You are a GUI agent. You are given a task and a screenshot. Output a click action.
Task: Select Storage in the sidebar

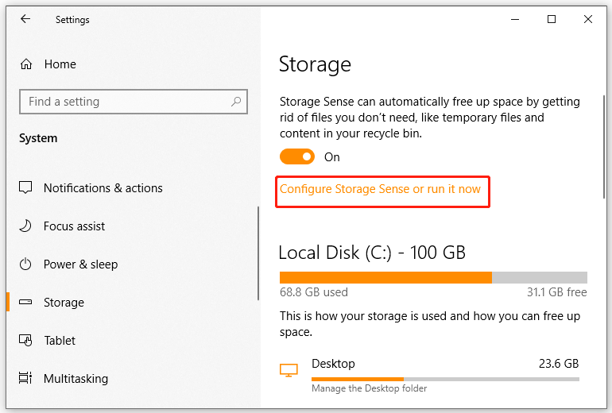[64, 303]
